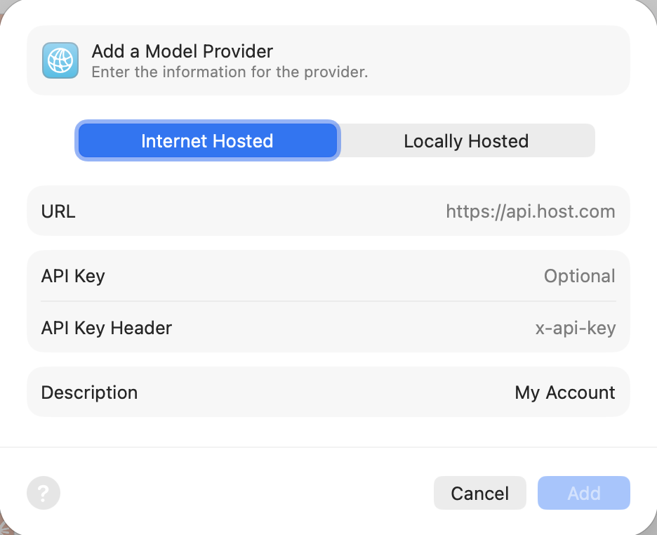Click the Description row label
Image resolution: width=657 pixels, height=535 pixels.
(x=89, y=392)
